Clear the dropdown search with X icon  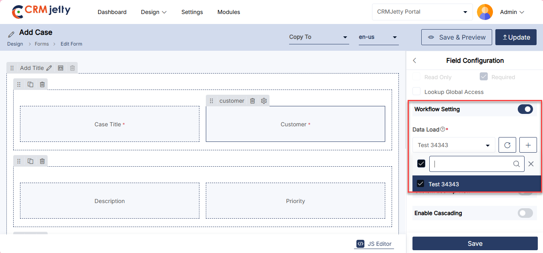pos(531,164)
